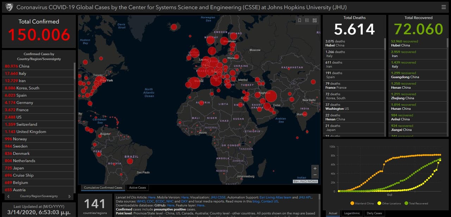
Task: Open the Lancet article 'Here' link
Action: point(152,197)
